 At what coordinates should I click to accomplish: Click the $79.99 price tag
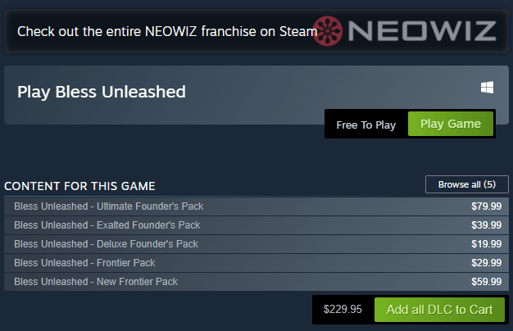(486, 206)
